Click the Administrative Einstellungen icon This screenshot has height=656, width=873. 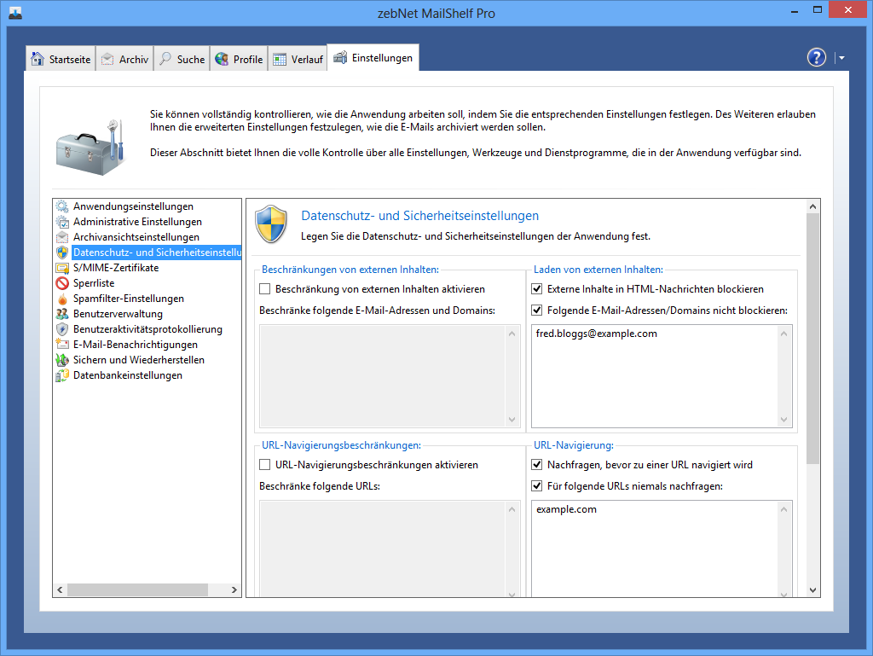(x=62, y=222)
